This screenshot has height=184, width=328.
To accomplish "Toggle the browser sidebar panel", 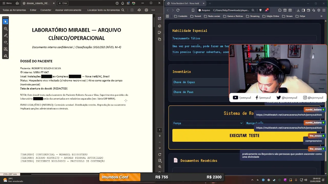I will tap(303, 10).
